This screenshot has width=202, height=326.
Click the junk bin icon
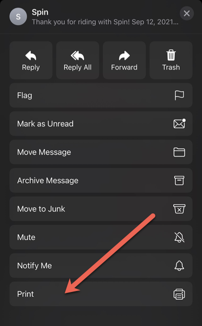click(x=179, y=209)
